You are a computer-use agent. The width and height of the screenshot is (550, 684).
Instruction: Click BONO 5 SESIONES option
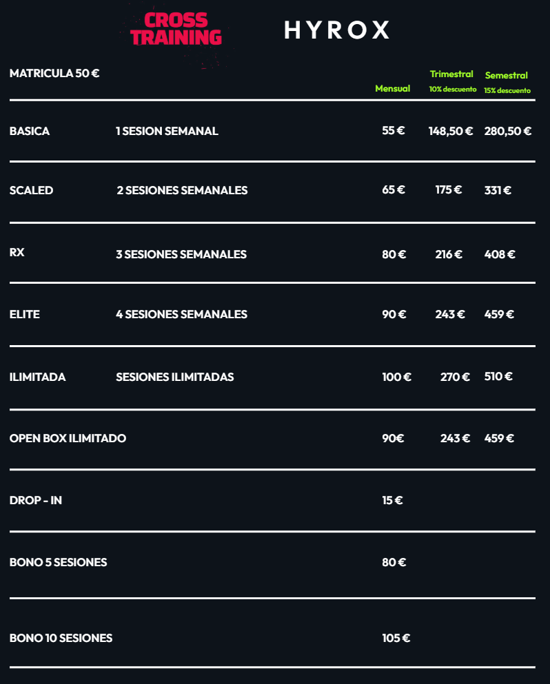pyautogui.click(x=58, y=562)
